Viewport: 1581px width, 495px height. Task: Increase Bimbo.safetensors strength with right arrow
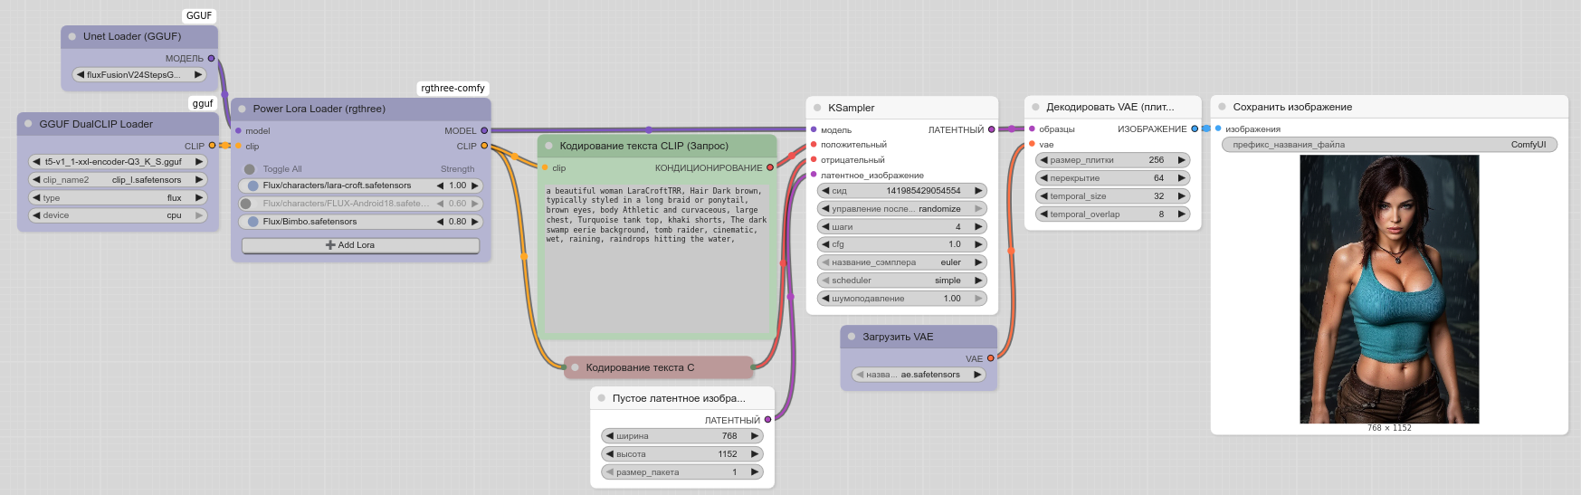coord(474,222)
